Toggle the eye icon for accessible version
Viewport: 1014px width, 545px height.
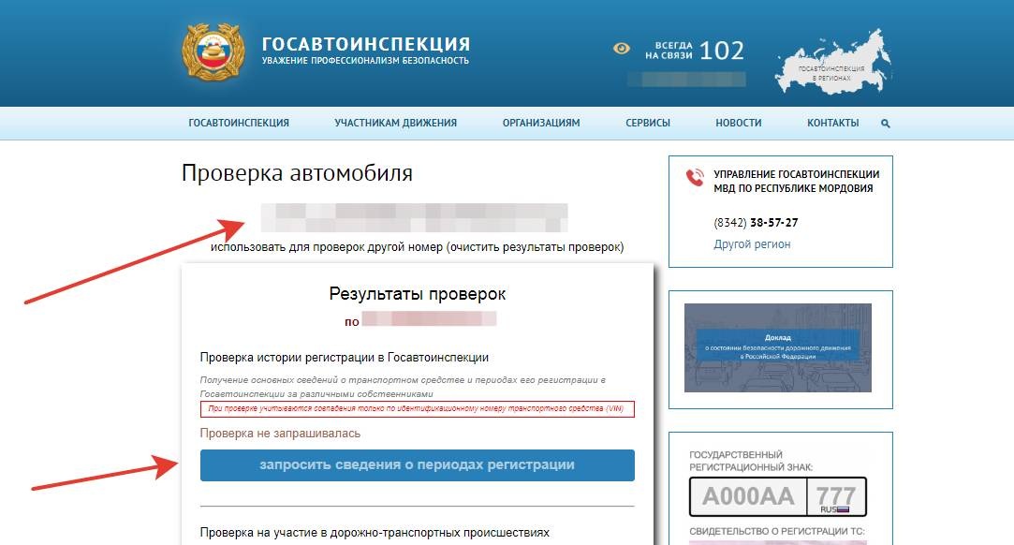(622, 48)
